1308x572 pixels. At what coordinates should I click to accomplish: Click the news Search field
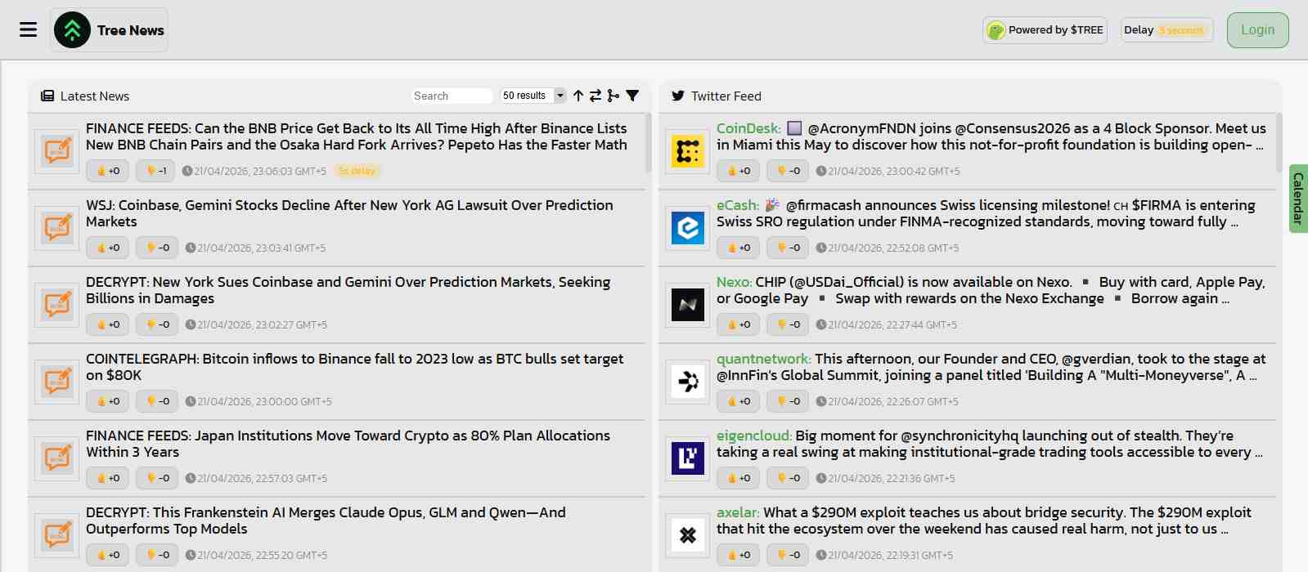pos(452,96)
